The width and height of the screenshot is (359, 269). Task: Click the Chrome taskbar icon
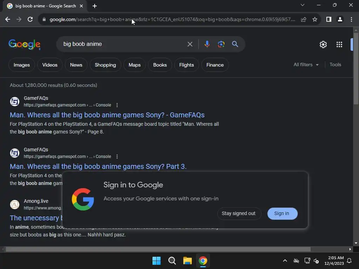(x=203, y=261)
